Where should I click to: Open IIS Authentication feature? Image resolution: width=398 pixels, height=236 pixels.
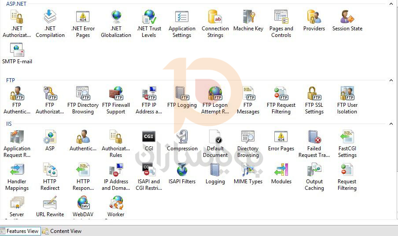tap(83, 141)
